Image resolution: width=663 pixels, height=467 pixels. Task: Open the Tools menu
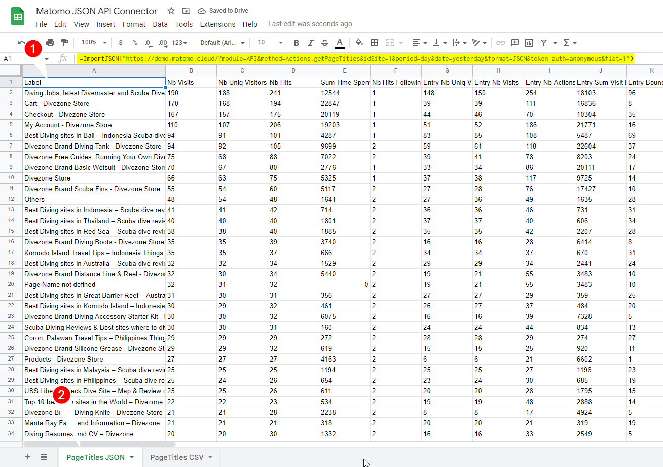pos(183,24)
